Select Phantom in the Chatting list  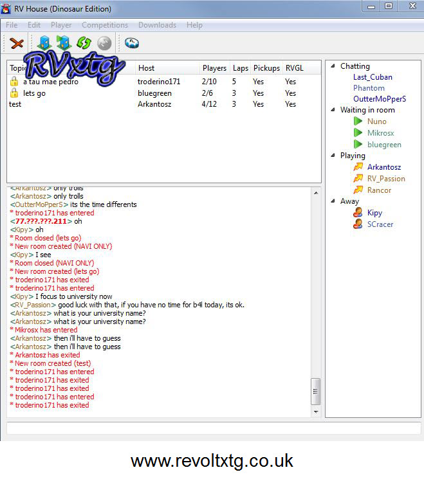pyautogui.click(x=369, y=88)
